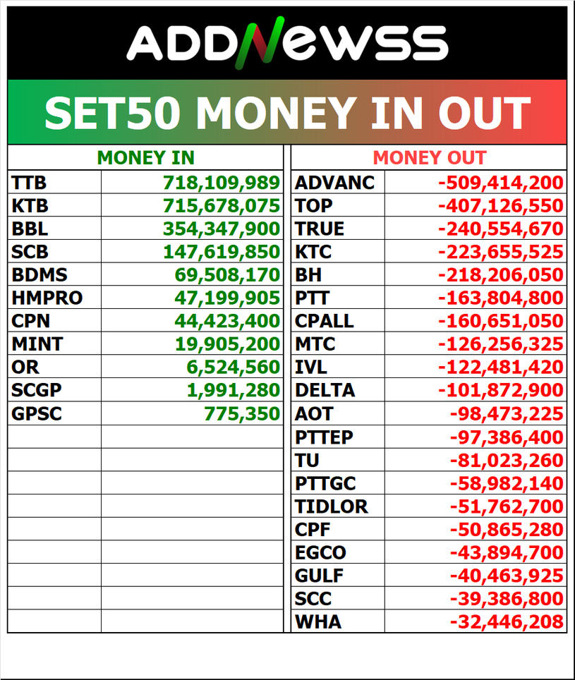Click WHA's value -32,446,208
This screenshot has height=680, width=575.
tap(507, 621)
